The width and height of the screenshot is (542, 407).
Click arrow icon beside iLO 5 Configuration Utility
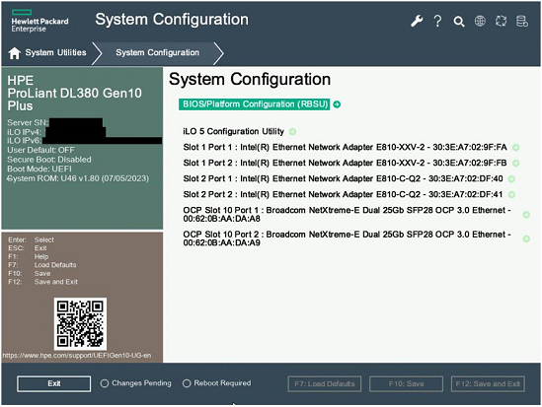(292, 131)
